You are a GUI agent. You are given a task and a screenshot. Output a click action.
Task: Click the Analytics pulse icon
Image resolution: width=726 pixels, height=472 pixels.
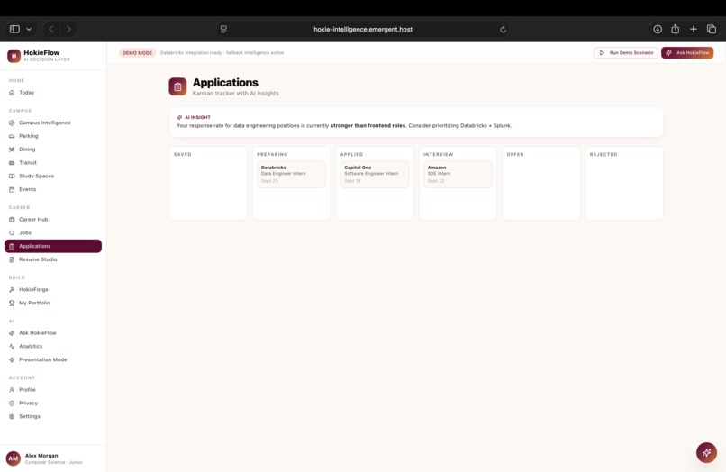12,347
